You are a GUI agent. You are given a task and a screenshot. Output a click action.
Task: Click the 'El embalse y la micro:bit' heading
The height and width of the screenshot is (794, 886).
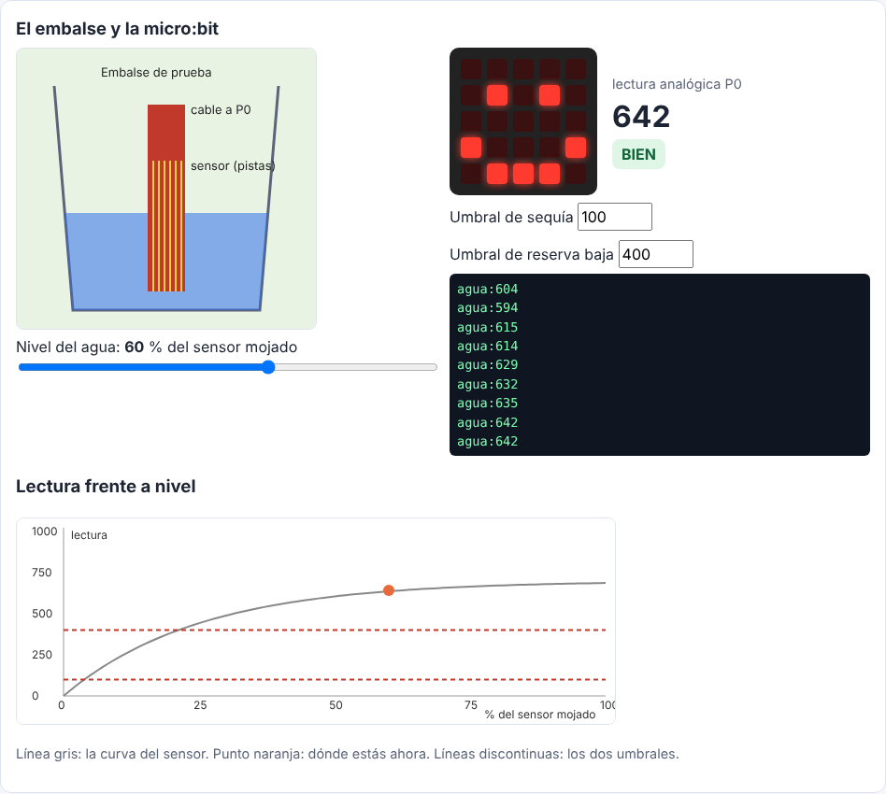pyautogui.click(x=117, y=28)
